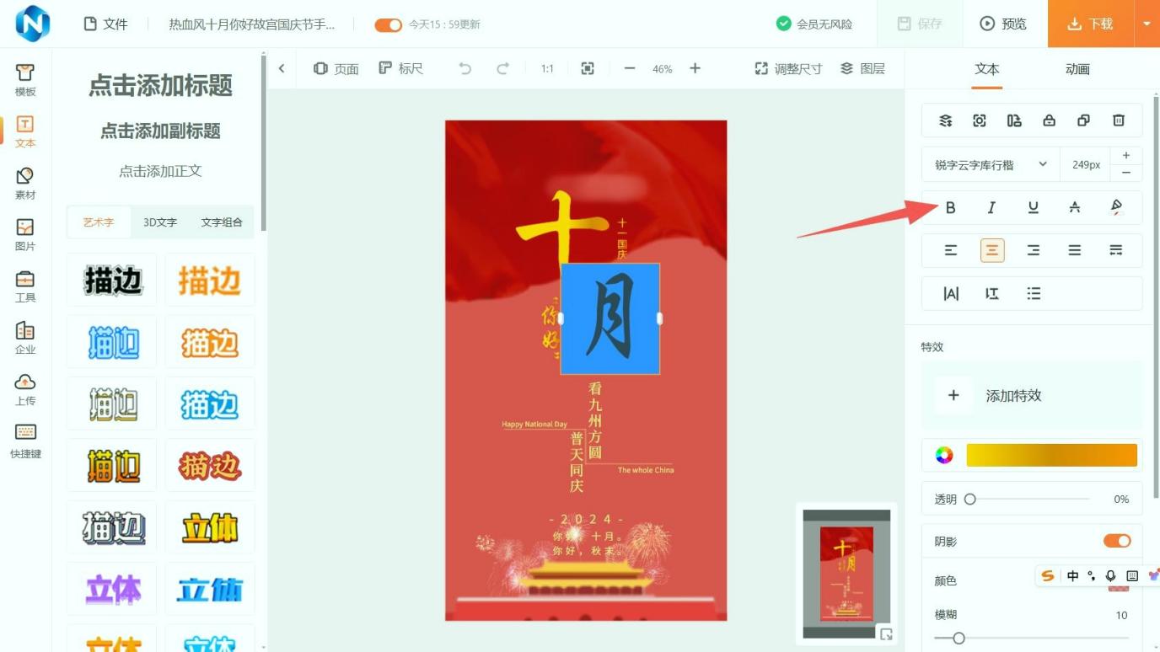
Task: Click the 预览 preview button
Action: 1003,24
